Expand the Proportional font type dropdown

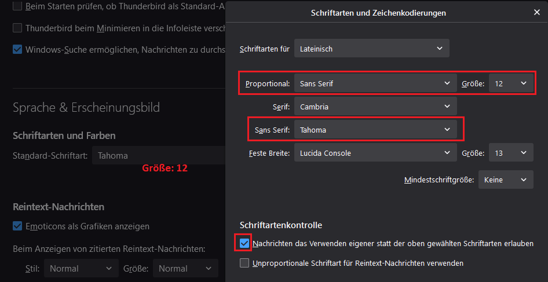pyautogui.click(x=375, y=83)
